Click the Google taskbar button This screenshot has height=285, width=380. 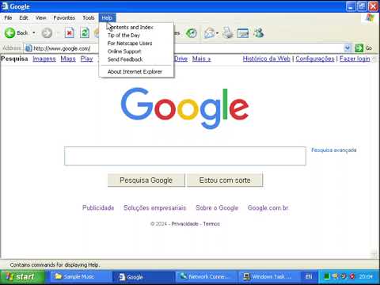(143, 277)
